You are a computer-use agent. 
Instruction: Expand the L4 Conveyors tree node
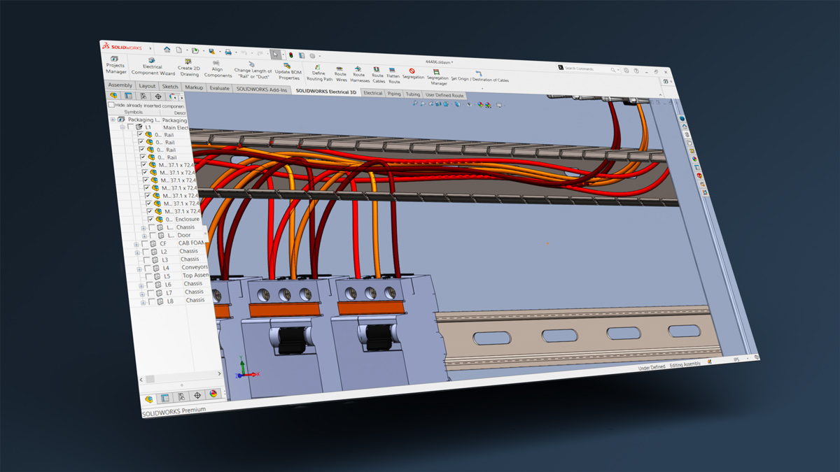139,269
